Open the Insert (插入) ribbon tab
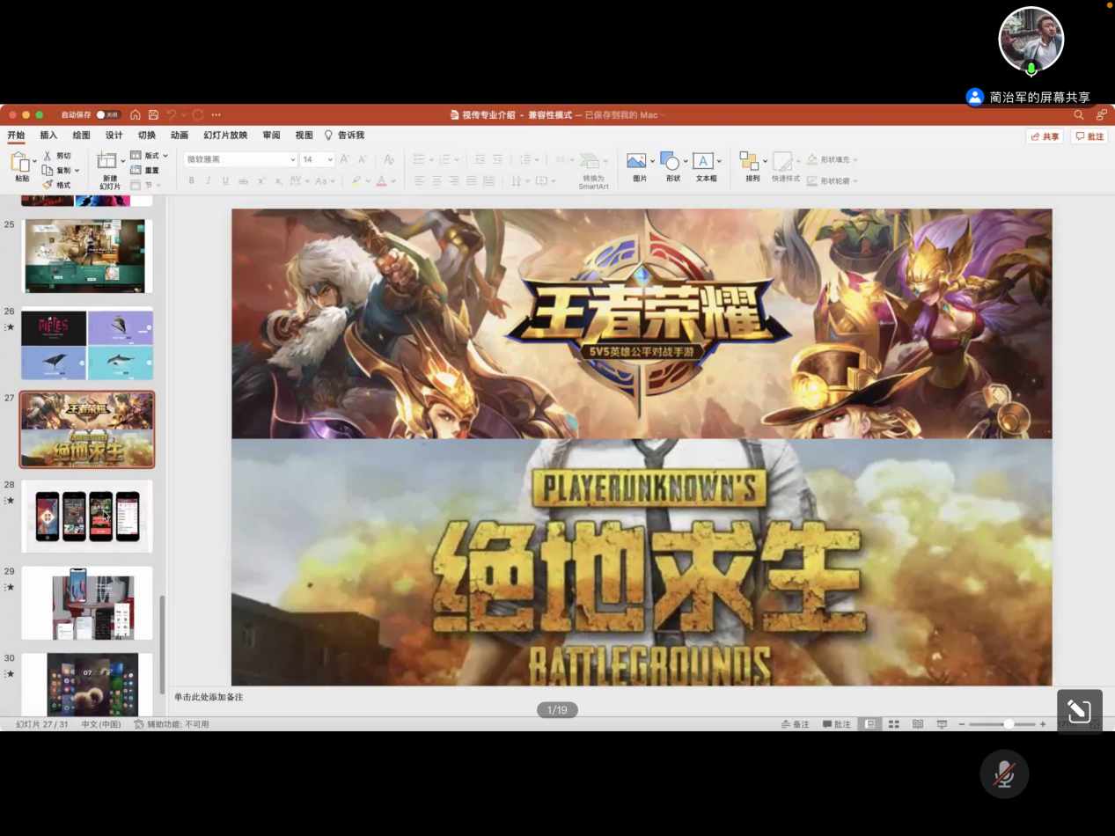The height and width of the screenshot is (836, 1115). tap(48, 136)
